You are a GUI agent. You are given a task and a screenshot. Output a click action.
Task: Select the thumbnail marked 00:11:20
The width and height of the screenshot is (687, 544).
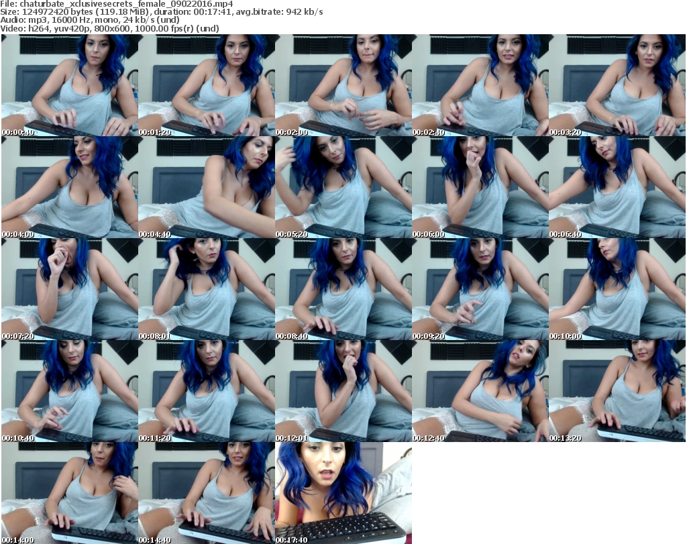(207, 391)
